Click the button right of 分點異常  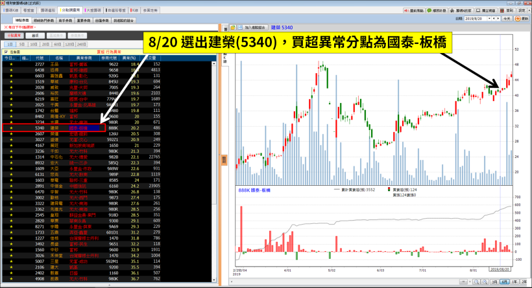(35, 36)
